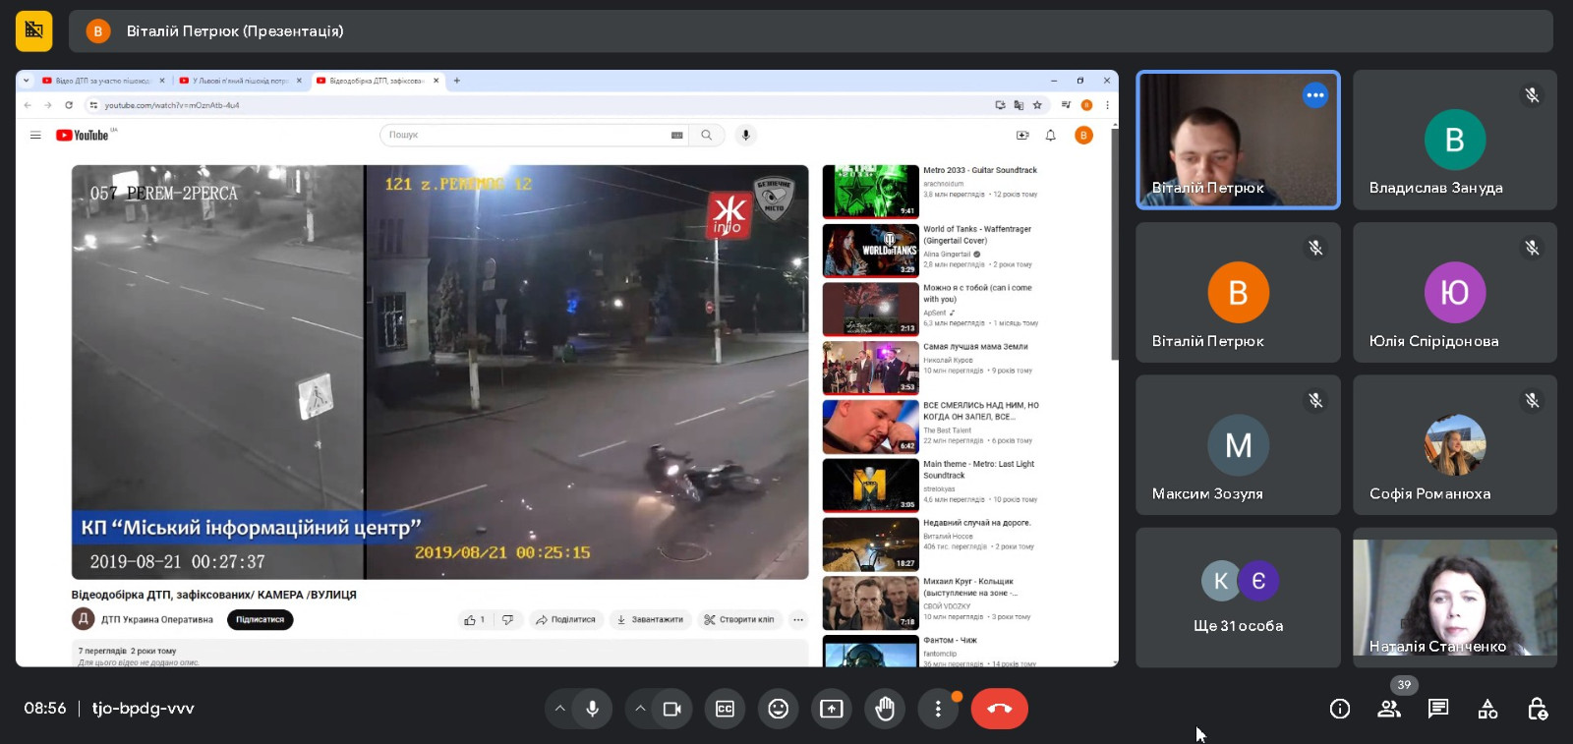Click the shared YouTube presentation screen
This screenshot has height=744, width=1573.
[566, 369]
